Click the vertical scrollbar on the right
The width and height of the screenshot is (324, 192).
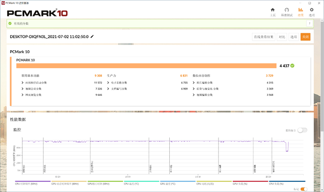pyautogui.click(x=322, y=76)
